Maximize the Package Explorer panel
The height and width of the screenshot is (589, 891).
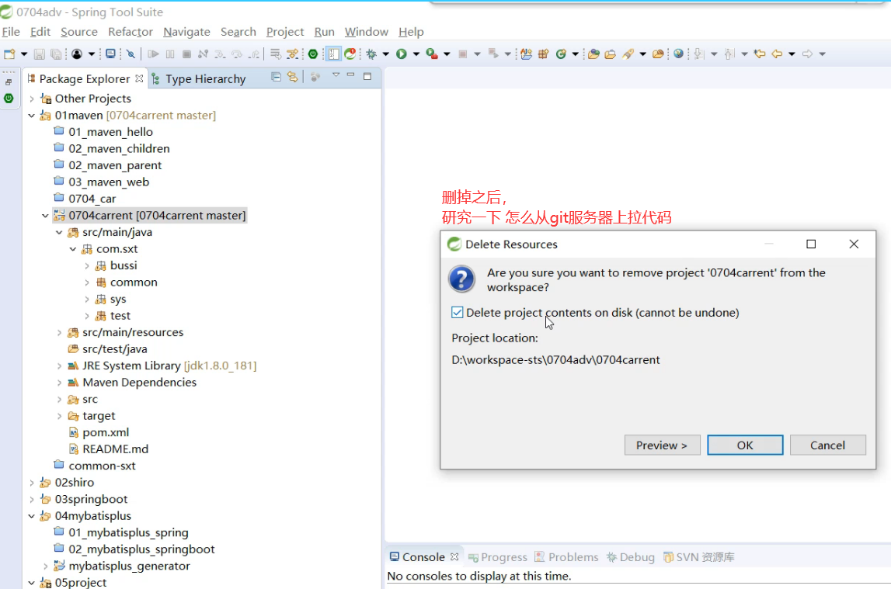click(x=367, y=76)
